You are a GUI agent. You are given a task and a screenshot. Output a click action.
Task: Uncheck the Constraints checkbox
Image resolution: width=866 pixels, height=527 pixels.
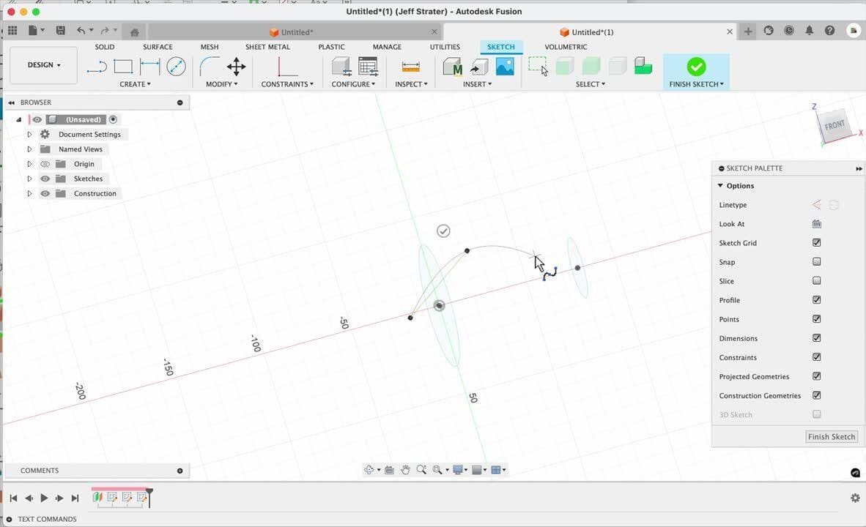pyautogui.click(x=817, y=357)
